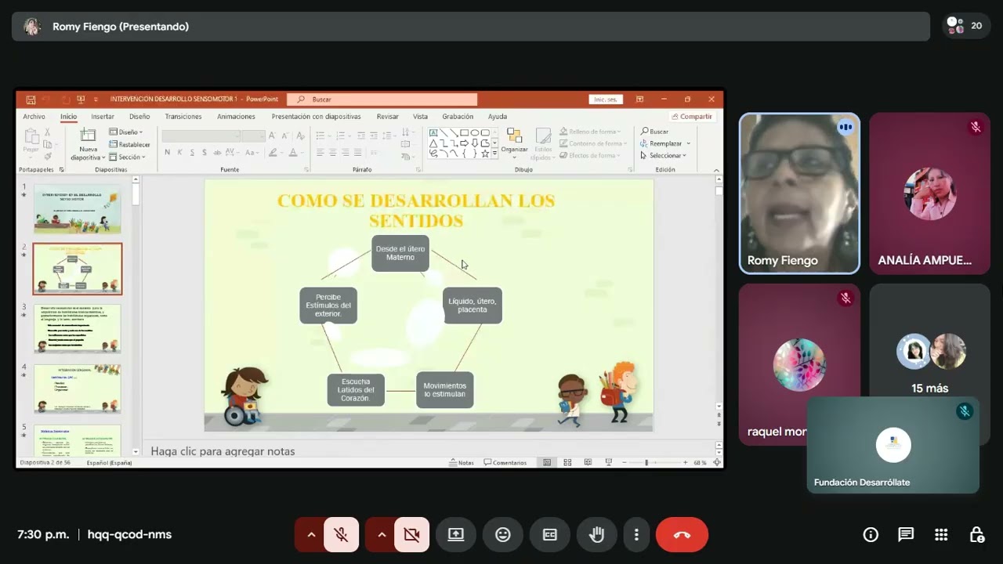Click the Compartir button in PowerPoint
Screen dimensions: 1003x564
(x=692, y=117)
